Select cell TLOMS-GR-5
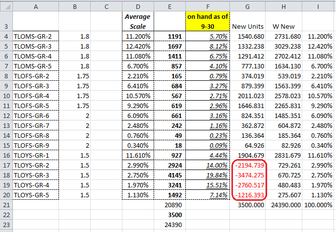 pyautogui.click(x=36, y=66)
